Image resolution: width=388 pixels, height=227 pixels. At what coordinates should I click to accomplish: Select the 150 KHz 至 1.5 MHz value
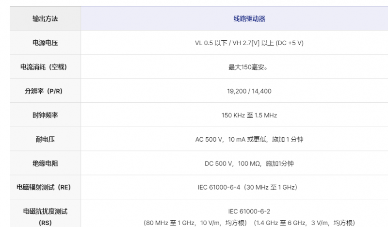pyautogui.click(x=249, y=115)
